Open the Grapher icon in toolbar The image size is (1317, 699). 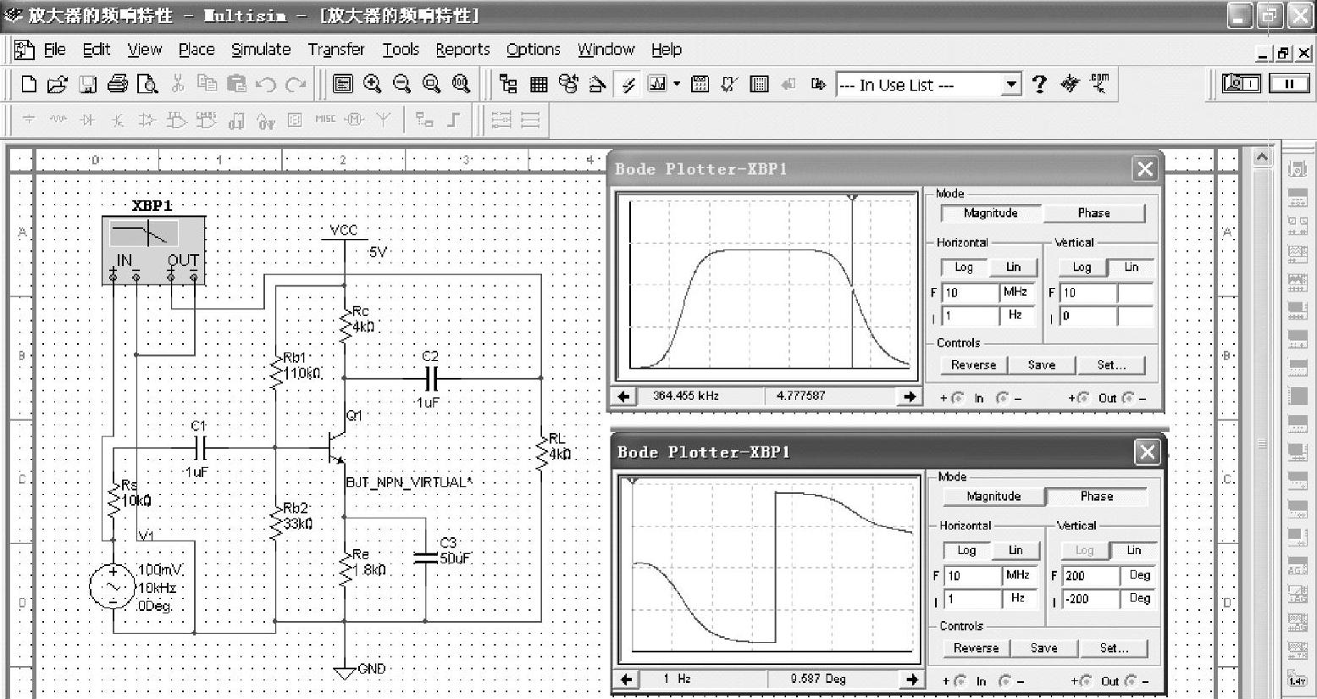click(x=657, y=84)
